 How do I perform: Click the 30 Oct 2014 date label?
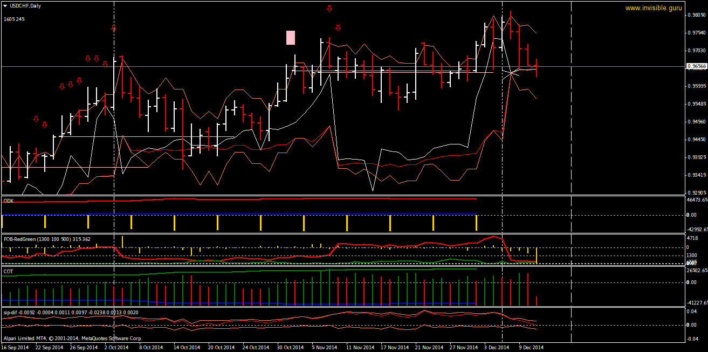point(291,348)
